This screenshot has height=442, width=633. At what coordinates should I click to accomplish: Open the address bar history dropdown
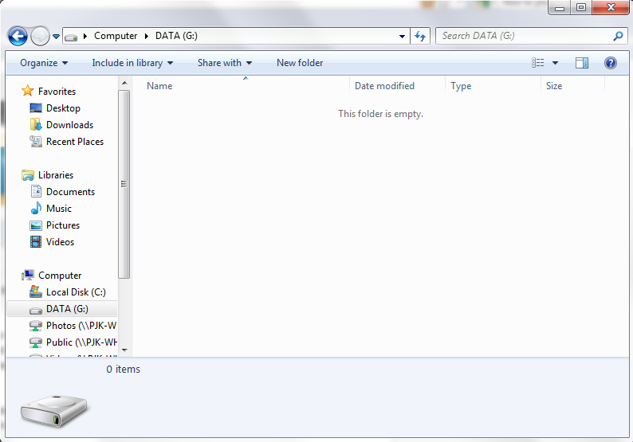click(402, 37)
